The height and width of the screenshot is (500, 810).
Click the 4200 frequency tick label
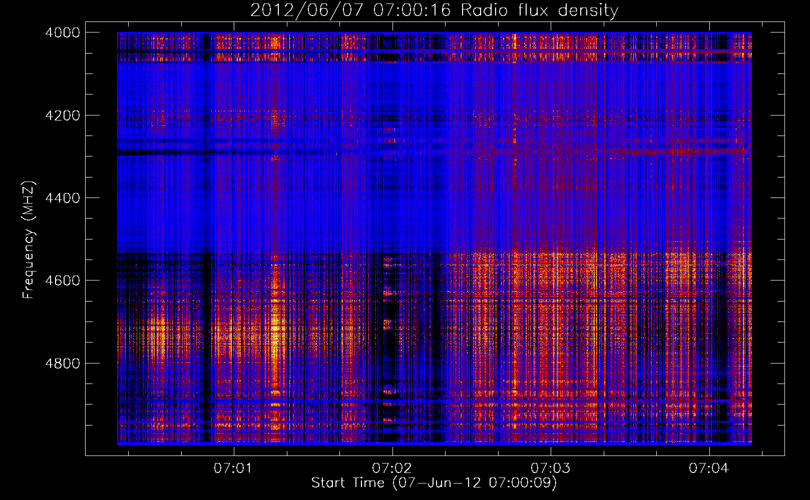click(63, 115)
